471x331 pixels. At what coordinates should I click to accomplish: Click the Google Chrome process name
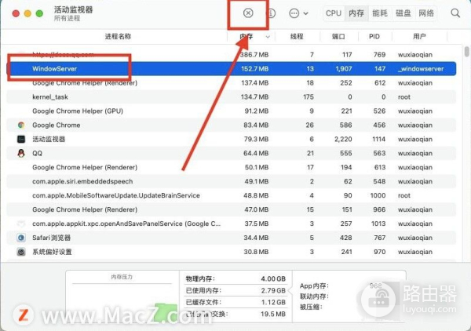tap(57, 125)
